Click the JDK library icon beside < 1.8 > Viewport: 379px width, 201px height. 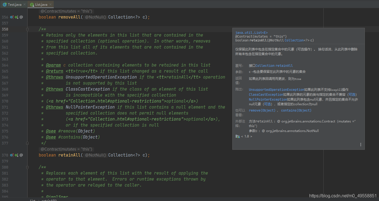point(237,136)
